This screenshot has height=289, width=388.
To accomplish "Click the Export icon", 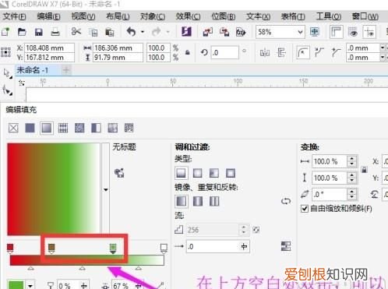I will [x=224, y=32].
